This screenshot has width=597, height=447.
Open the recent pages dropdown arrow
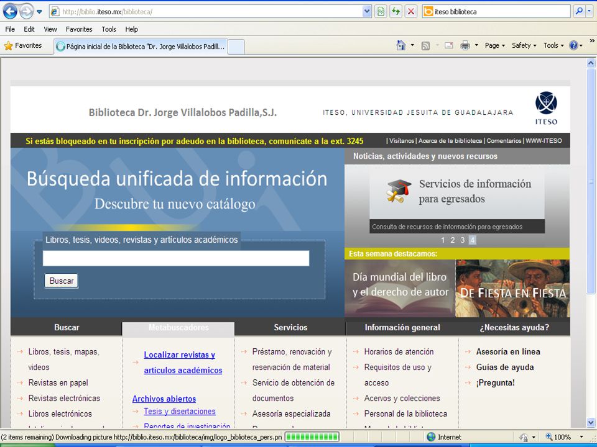point(39,12)
